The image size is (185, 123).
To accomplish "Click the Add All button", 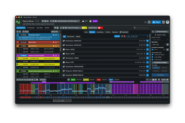I will click(117, 36).
